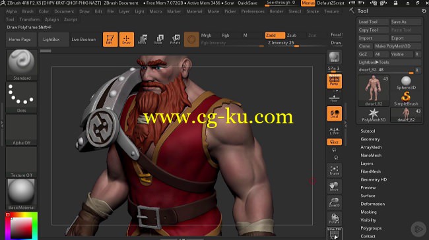The height and width of the screenshot is (240, 429).
Task: Click the Zoom3D navigation icon
Action: 334,202
